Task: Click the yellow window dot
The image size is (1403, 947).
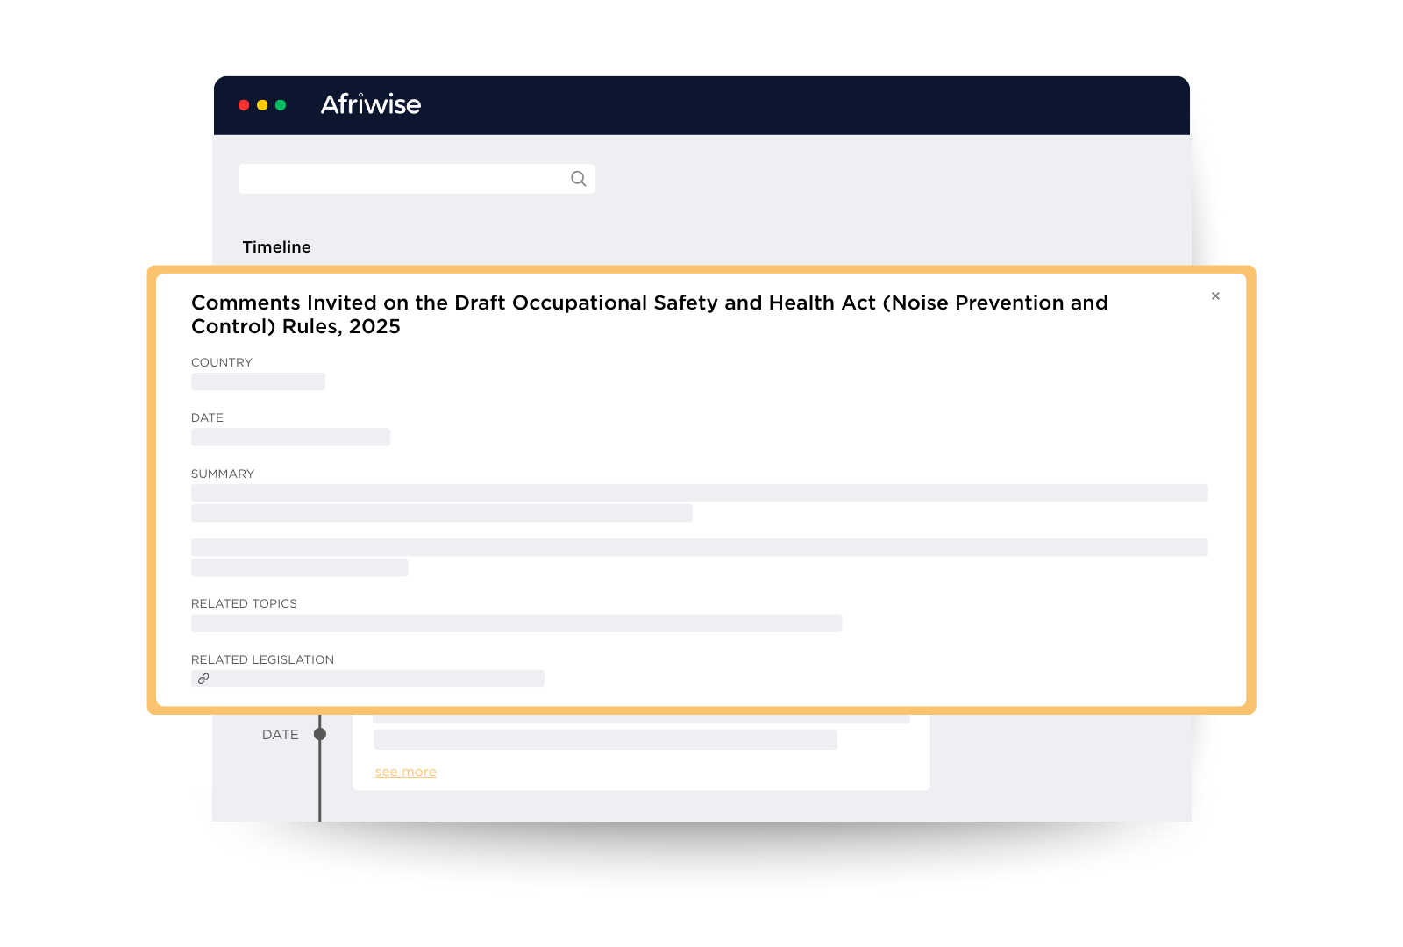Action: (x=262, y=105)
